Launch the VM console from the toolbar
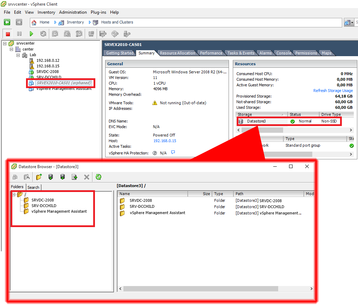 (x=91, y=33)
